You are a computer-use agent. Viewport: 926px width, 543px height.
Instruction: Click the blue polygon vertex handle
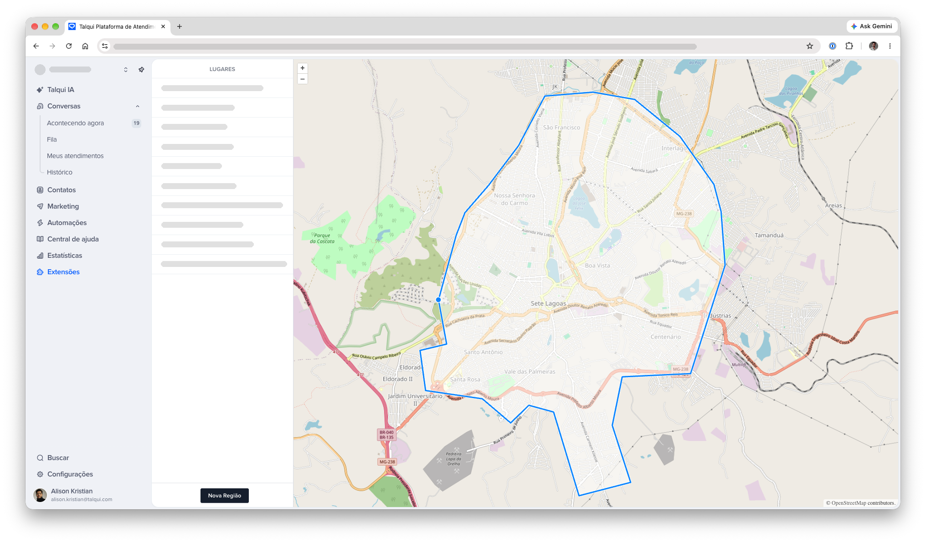438,300
